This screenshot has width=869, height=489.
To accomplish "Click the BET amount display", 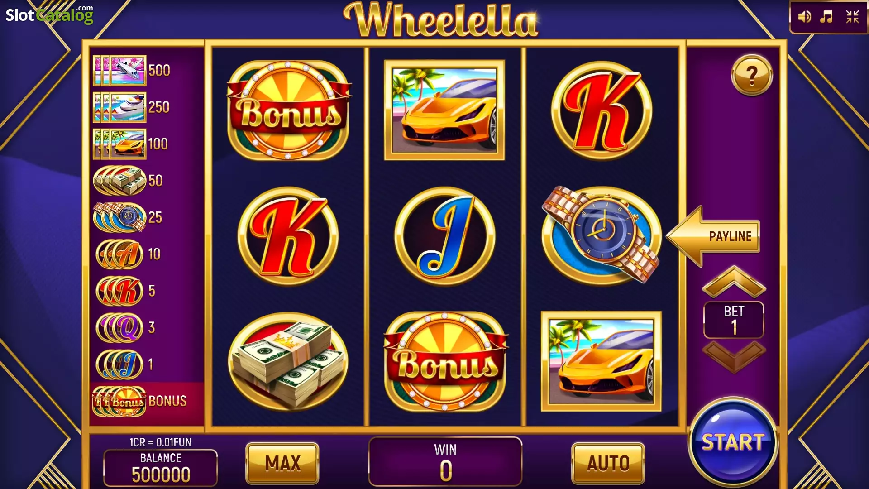I will click(x=734, y=320).
